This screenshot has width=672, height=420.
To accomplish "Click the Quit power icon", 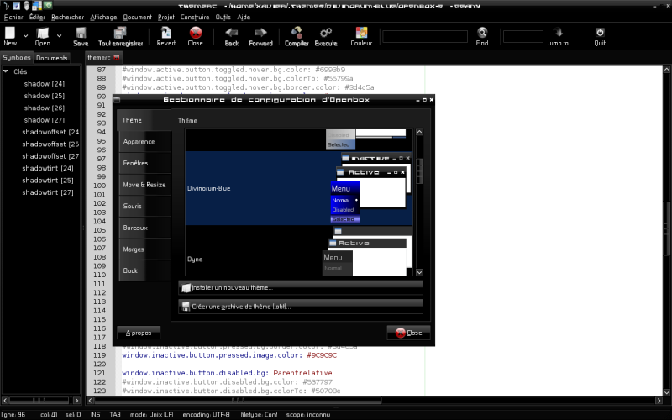I will point(600,33).
